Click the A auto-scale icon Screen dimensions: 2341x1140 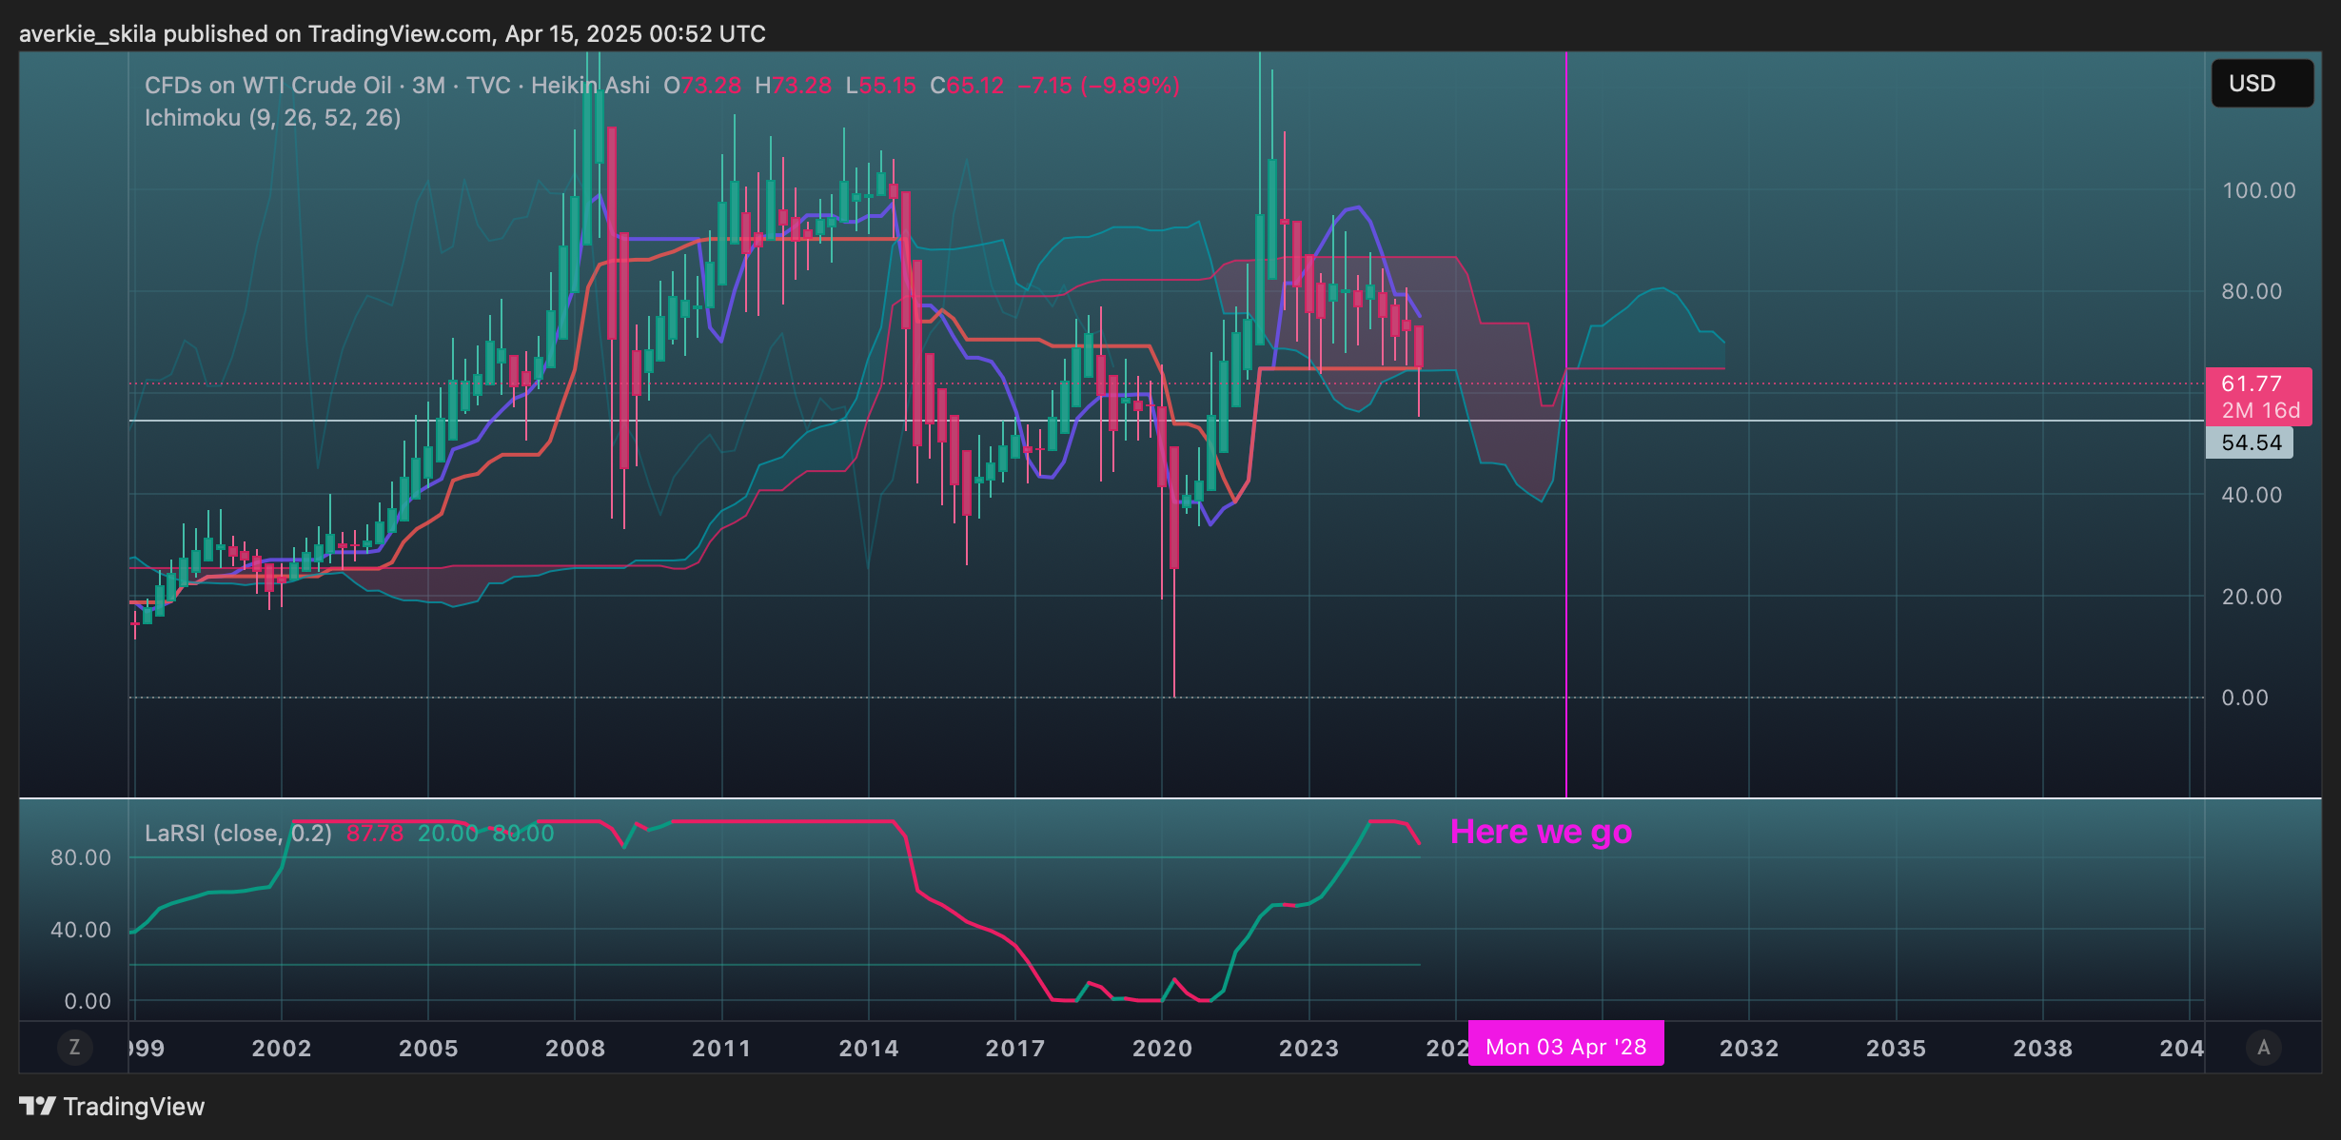[x=2264, y=1048]
